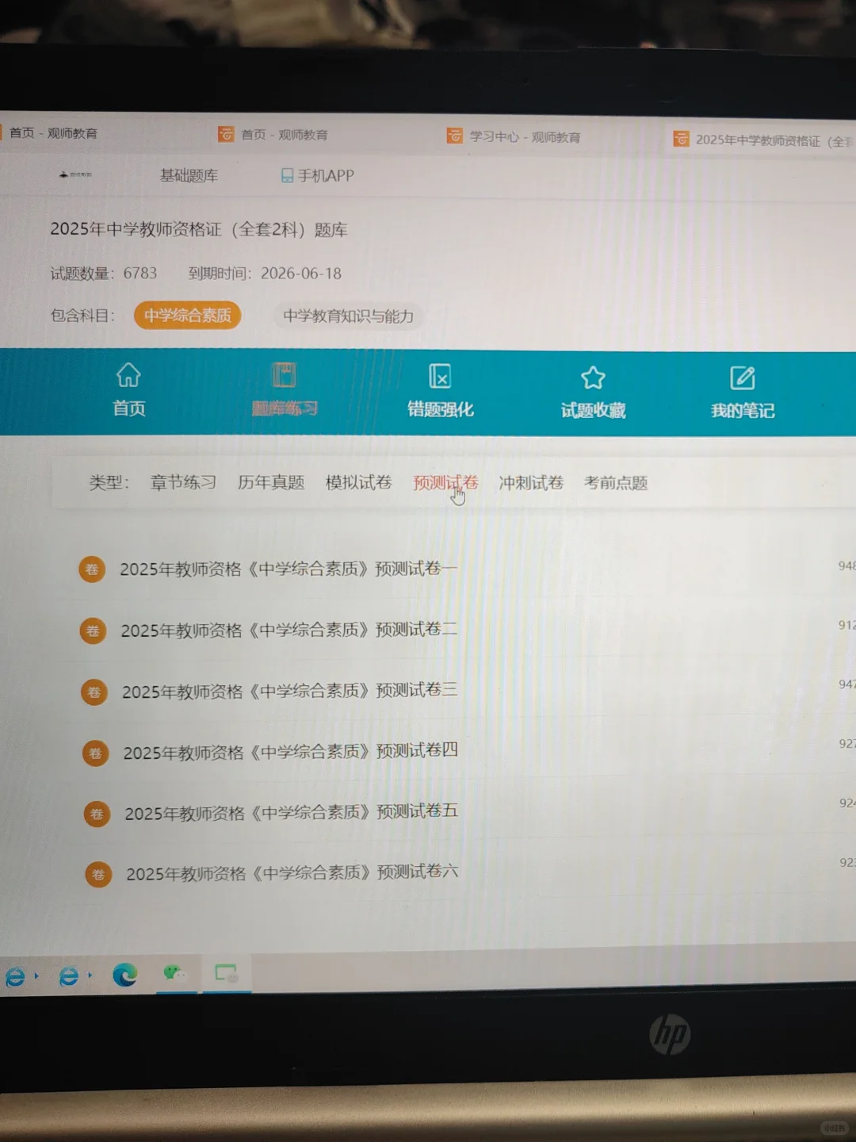Open the 首页 home icon in teal navigation bar
The height and width of the screenshot is (1142, 856).
(x=128, y=389)
